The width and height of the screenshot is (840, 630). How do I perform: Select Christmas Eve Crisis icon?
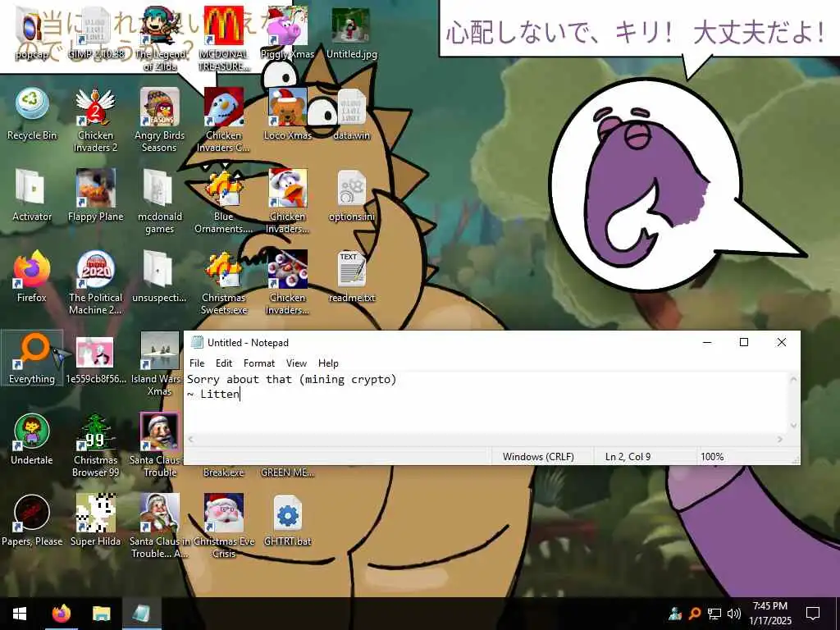(x=223, y=526)
